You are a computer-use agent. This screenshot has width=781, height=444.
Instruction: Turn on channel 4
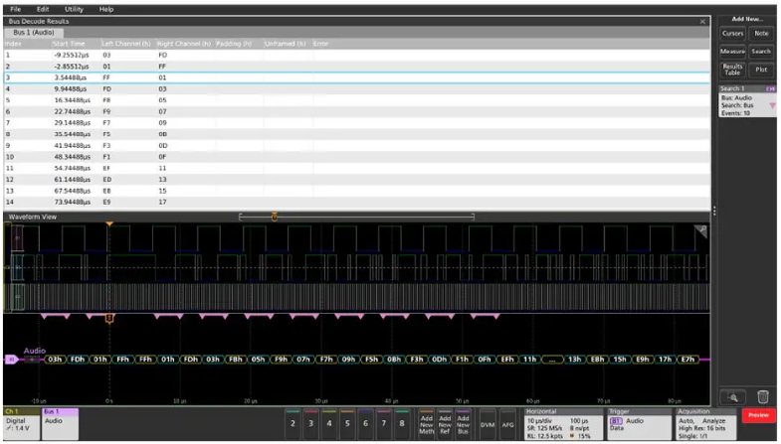click(x=329, y=423)
